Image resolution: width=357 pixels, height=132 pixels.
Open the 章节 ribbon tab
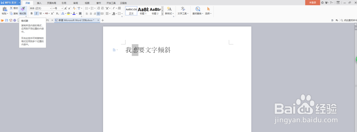[x=99, y=3]
